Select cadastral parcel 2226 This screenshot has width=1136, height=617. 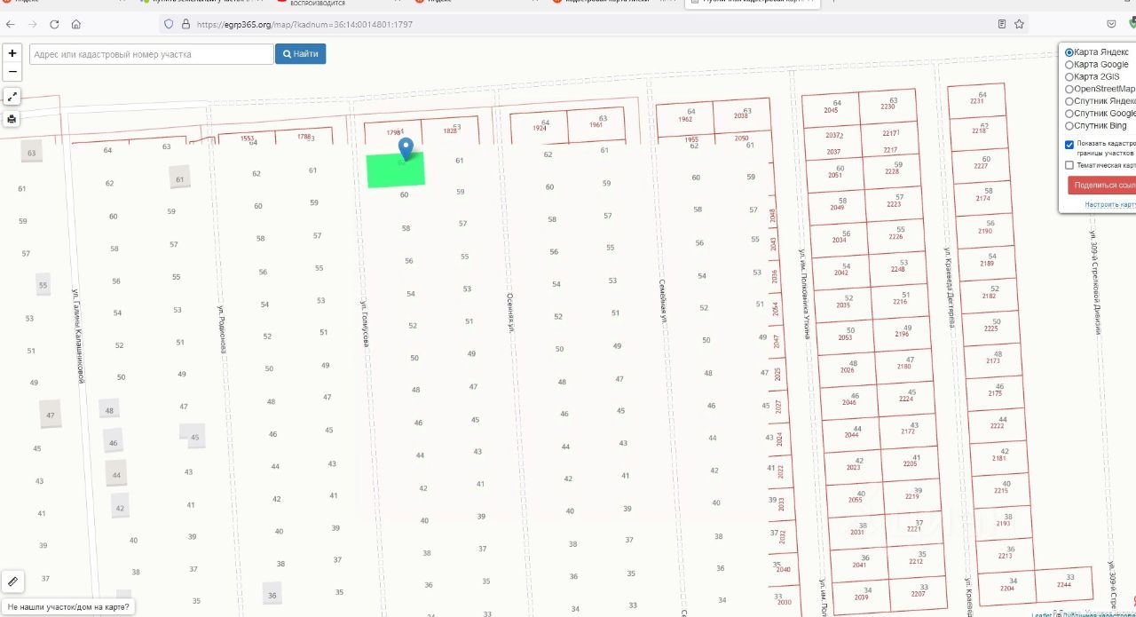click(x=896, y=236)
